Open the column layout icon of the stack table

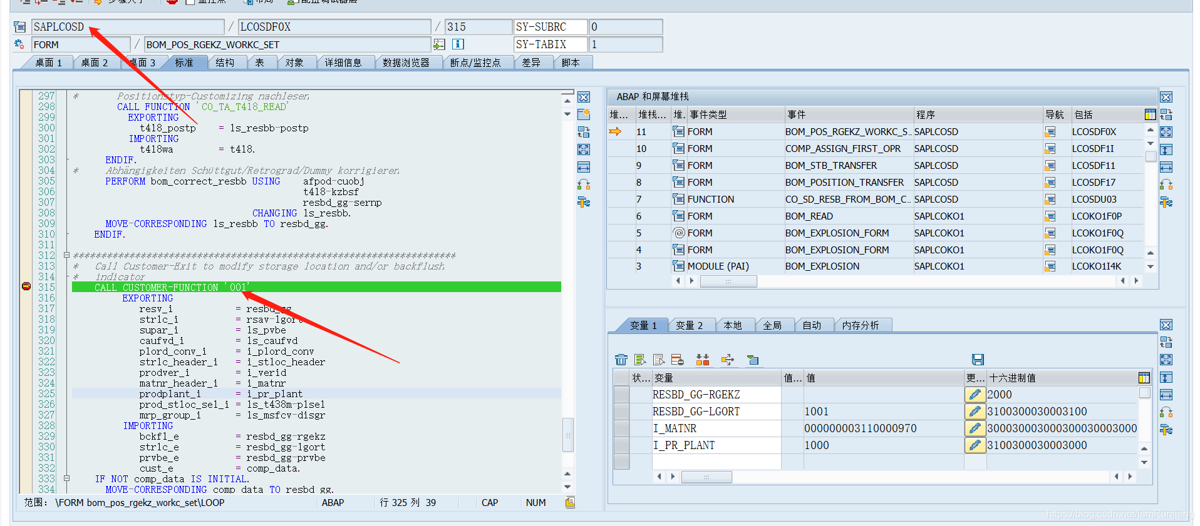[x=1150, y=114]
